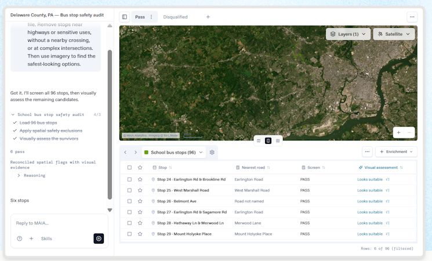Toggle the sidebar panel icon

point(125,17)
